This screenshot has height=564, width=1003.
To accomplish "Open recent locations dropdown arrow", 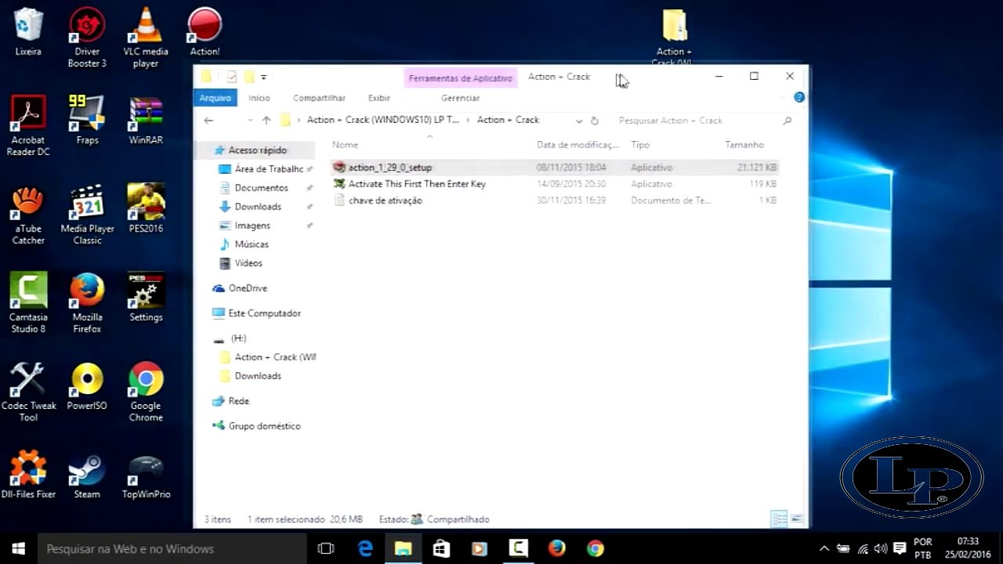I will (x=250, y=121).
